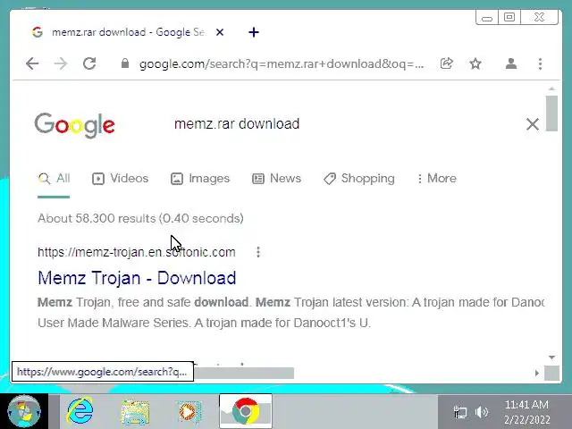Click the scroll down arrow

[x=551, y=357]
